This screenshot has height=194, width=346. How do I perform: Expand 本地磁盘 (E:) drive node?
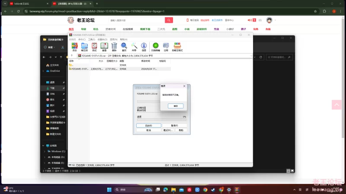click(x=45, y=163)
